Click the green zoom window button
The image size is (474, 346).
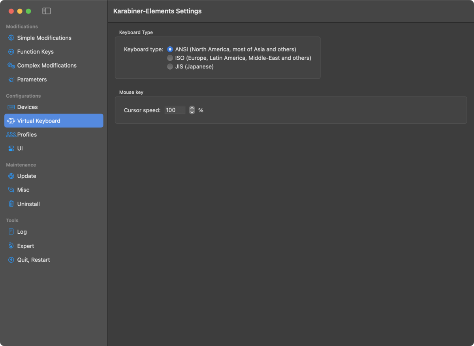[28, 11]
